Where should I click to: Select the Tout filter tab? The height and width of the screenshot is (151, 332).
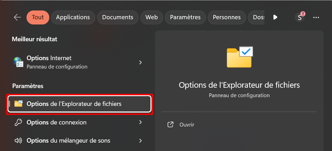tap(38, 17)
